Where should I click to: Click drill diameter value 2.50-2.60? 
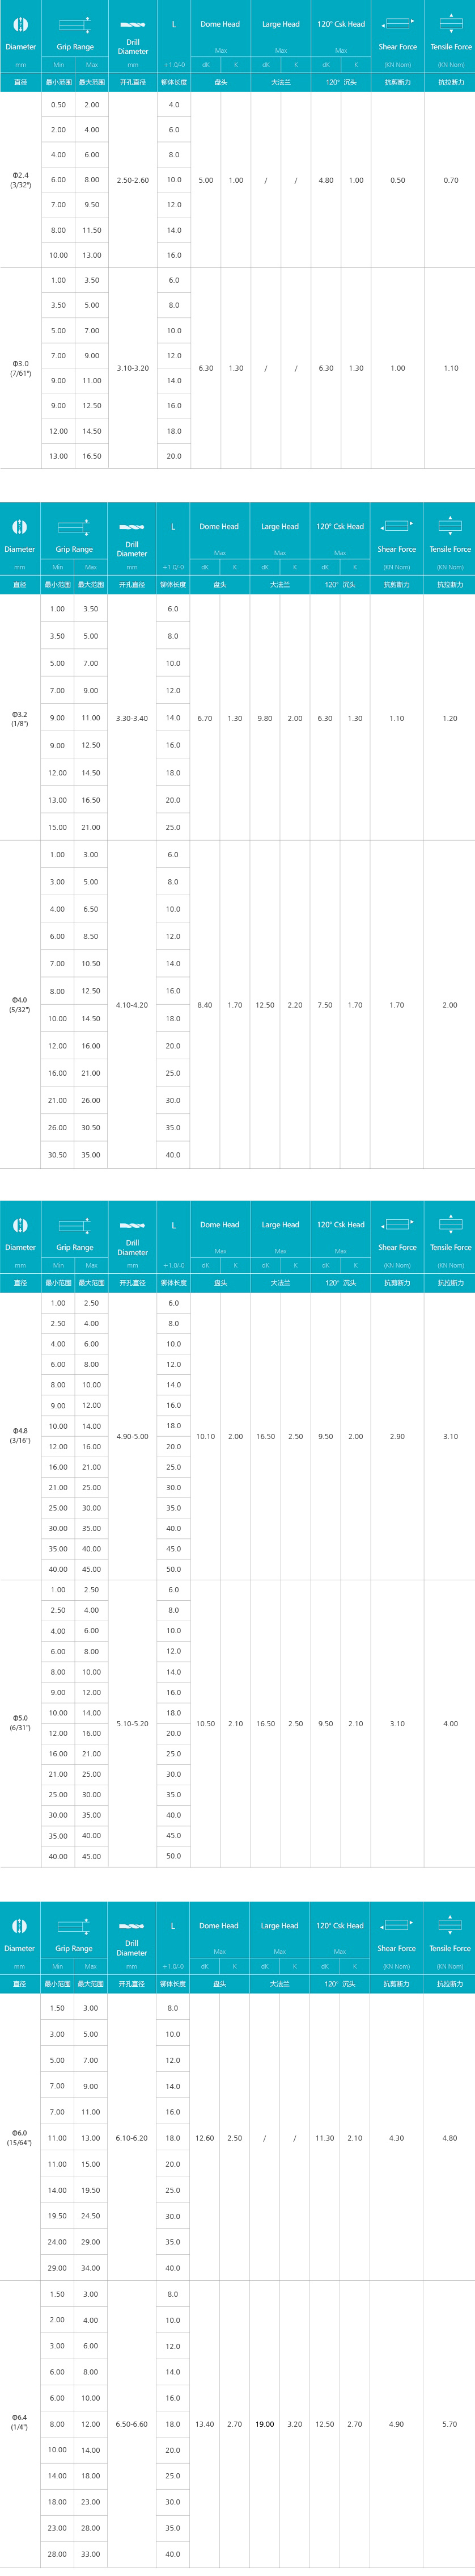(x=133, y=180)
